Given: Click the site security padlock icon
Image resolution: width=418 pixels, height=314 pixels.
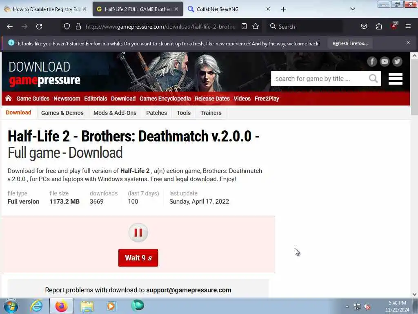Looking at the screenshot, I should pyautogui.click(x=78, y=27).
